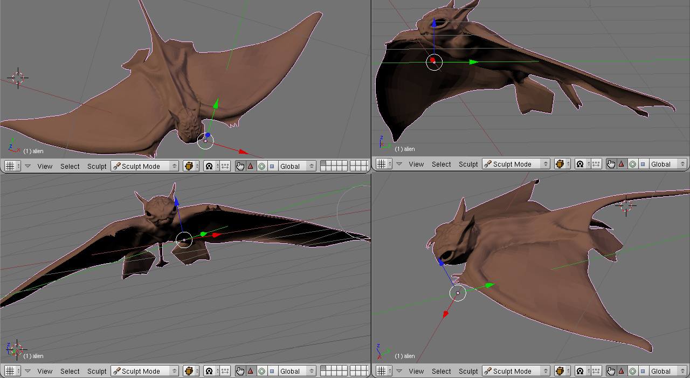690x378 pixels.
Task: Select rotate manipulator circle in top-left viewport
Action: point(261,166)
